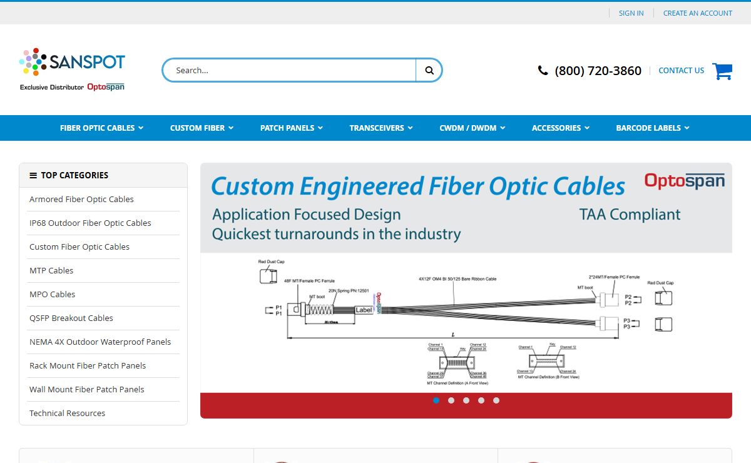This screenshot has width=751, height=463.
Task: Open NEMA 4X Outdoor Waterproof Panels
Action: tap(100, 342)
